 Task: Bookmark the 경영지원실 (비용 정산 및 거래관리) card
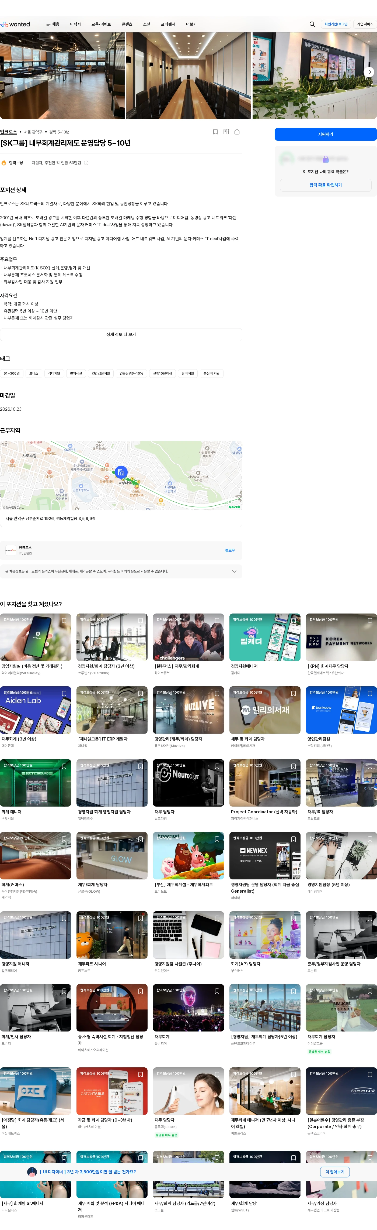64,621
